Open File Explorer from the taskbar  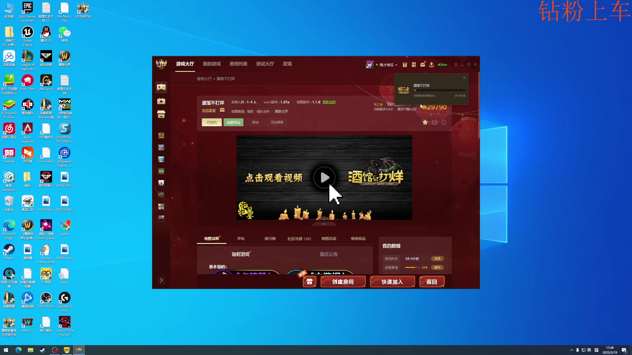point(30,350)
